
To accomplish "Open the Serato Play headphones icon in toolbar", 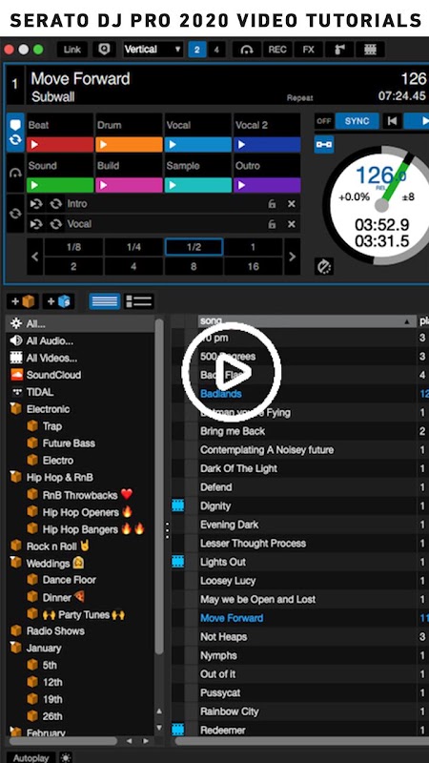I will coord(247,50).
